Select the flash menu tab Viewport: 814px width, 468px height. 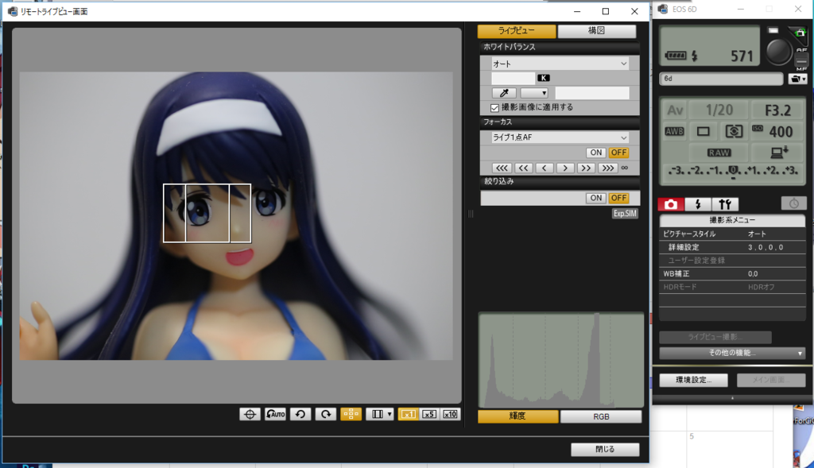pyautogui.click(x=698, y=204)
